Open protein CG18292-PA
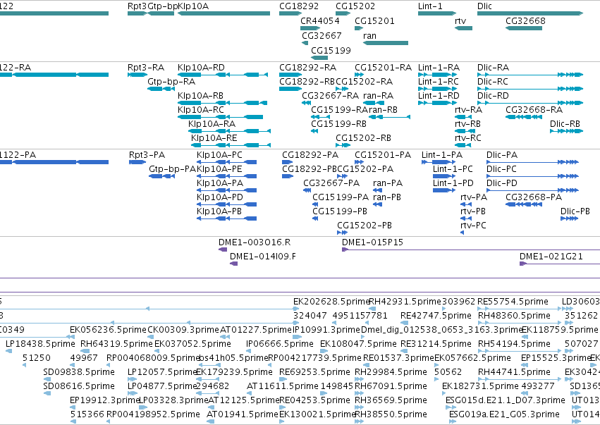The height and width of the screenshot is (425, 600). [288, 162]
